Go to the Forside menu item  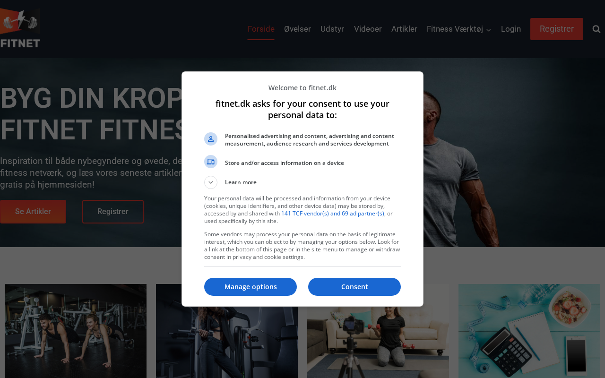click(x=261, y=29)
